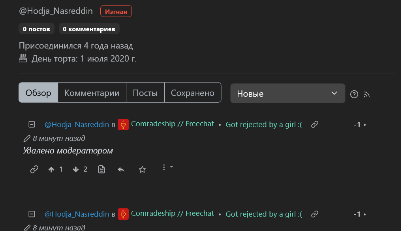The height and width of the screenshot is (232, 402).
Task: Save the first comment with star
Action: tap(143, 169)
